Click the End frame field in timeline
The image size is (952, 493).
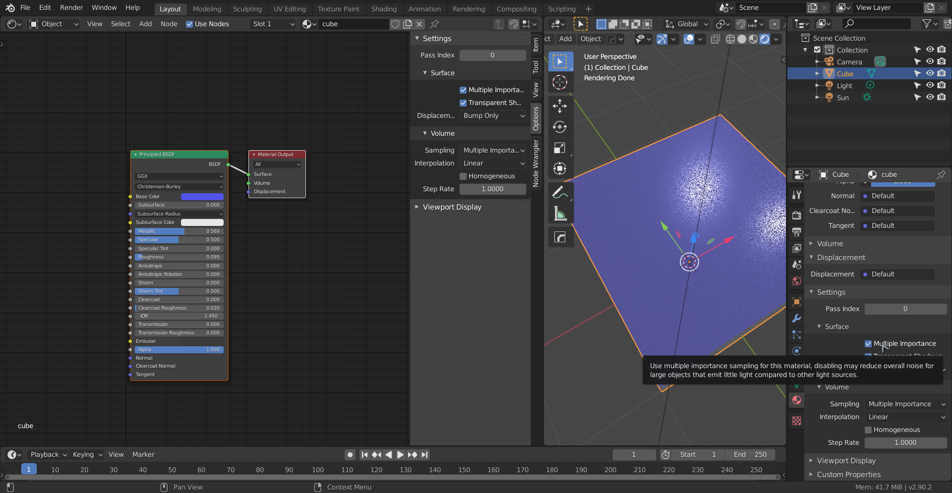coord(750,454)
